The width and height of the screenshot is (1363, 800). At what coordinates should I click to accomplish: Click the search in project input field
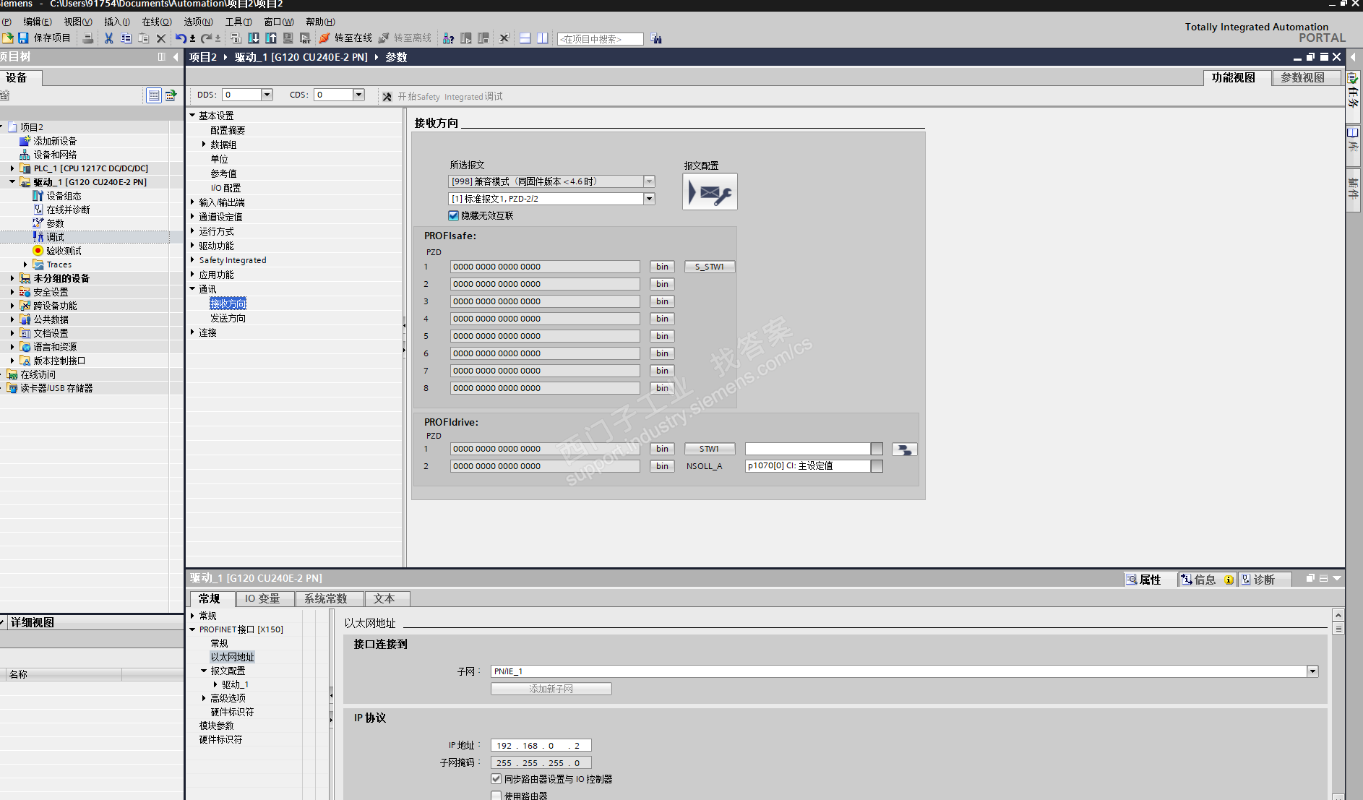pyautogui.click(x=600, y=39)
